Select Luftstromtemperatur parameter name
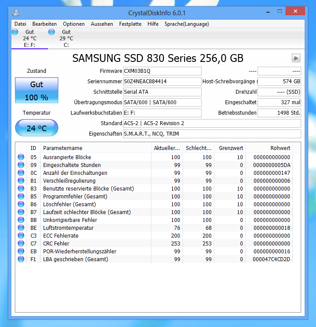316x327 pixels. 68,228
